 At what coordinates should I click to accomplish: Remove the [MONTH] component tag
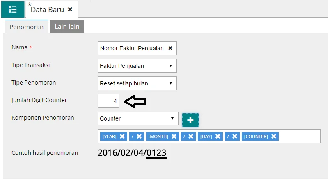(x=174, y=136)
